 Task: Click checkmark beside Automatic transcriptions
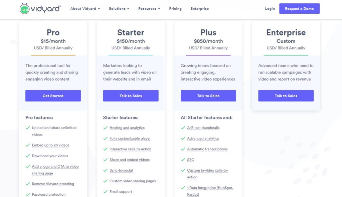point(183,149)
